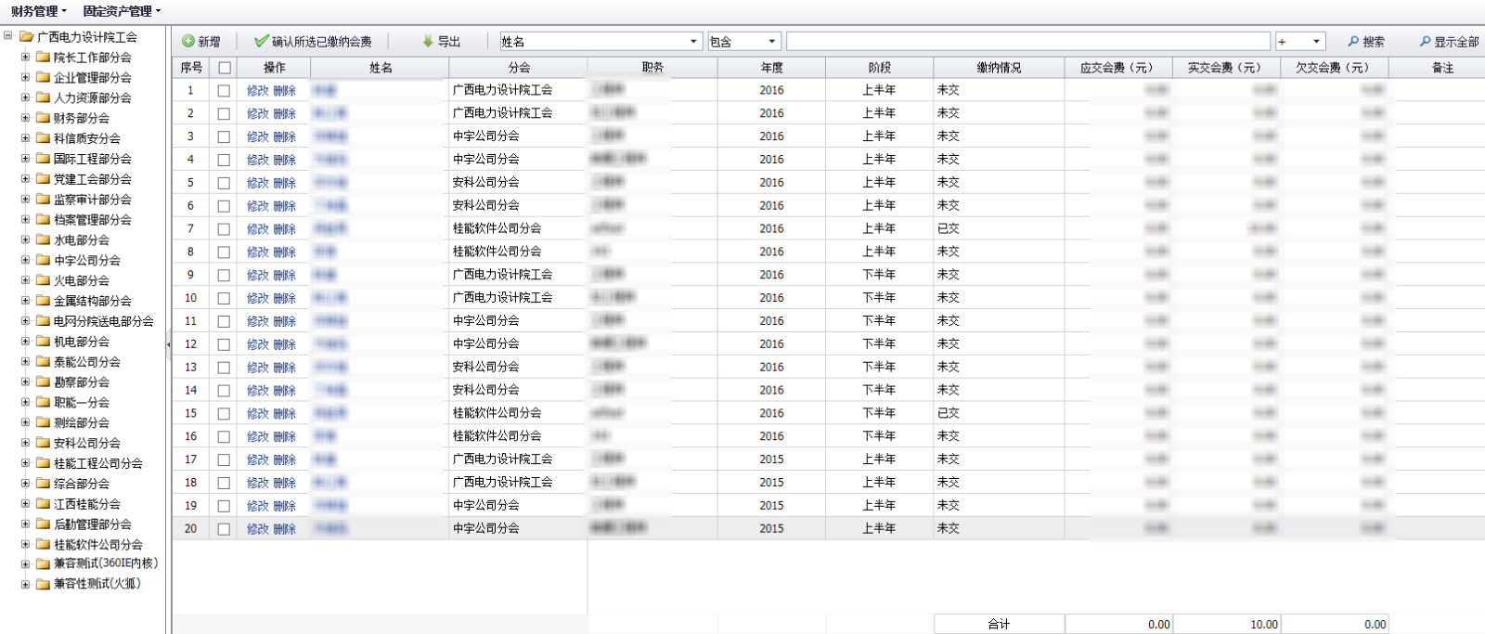This screenshot has width=1485, height=634.
Task: Click the 搜索 magnifier icon
Action: (x=1353, y=42)
